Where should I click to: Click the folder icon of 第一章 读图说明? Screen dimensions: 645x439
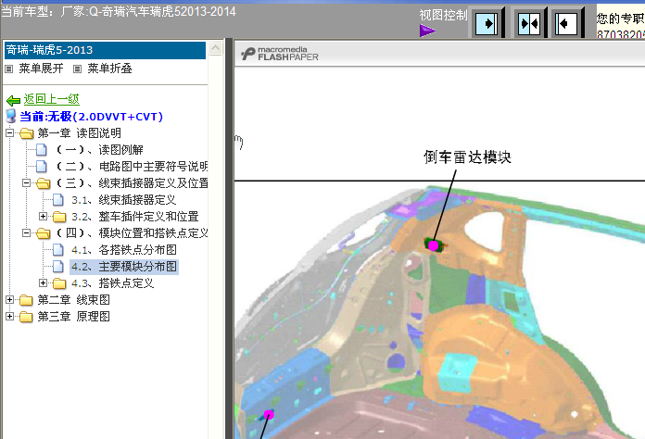pyautogui.click(x=26, y=133)
